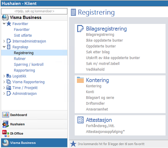168x148 pixels.
Task: Open Attestasjonsoppfølging*
Action: coord(105,132)
